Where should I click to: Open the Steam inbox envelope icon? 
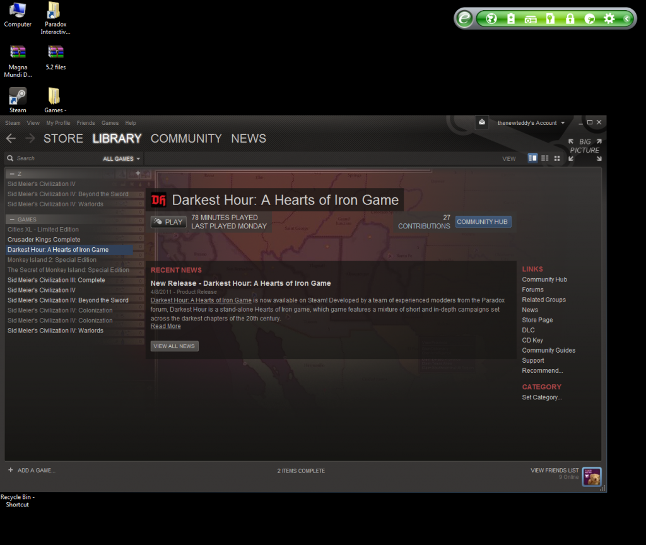(482, 122)
